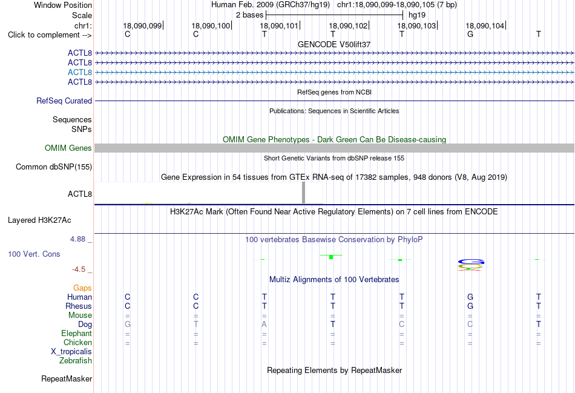Click Dog base A in alignment

264,325
